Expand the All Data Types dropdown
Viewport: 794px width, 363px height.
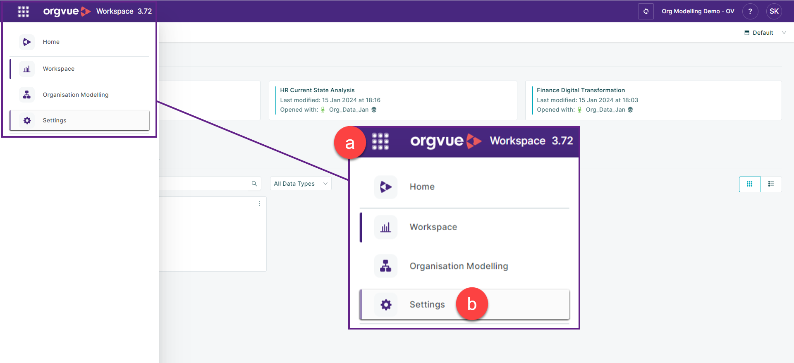point(301,184)
